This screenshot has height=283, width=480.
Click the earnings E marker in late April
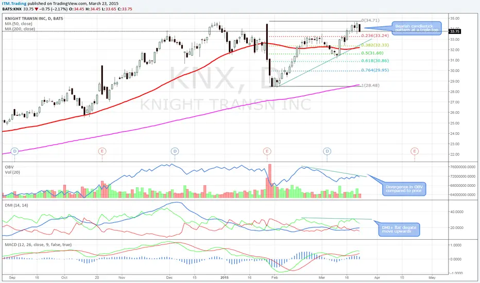click(415, 151)
